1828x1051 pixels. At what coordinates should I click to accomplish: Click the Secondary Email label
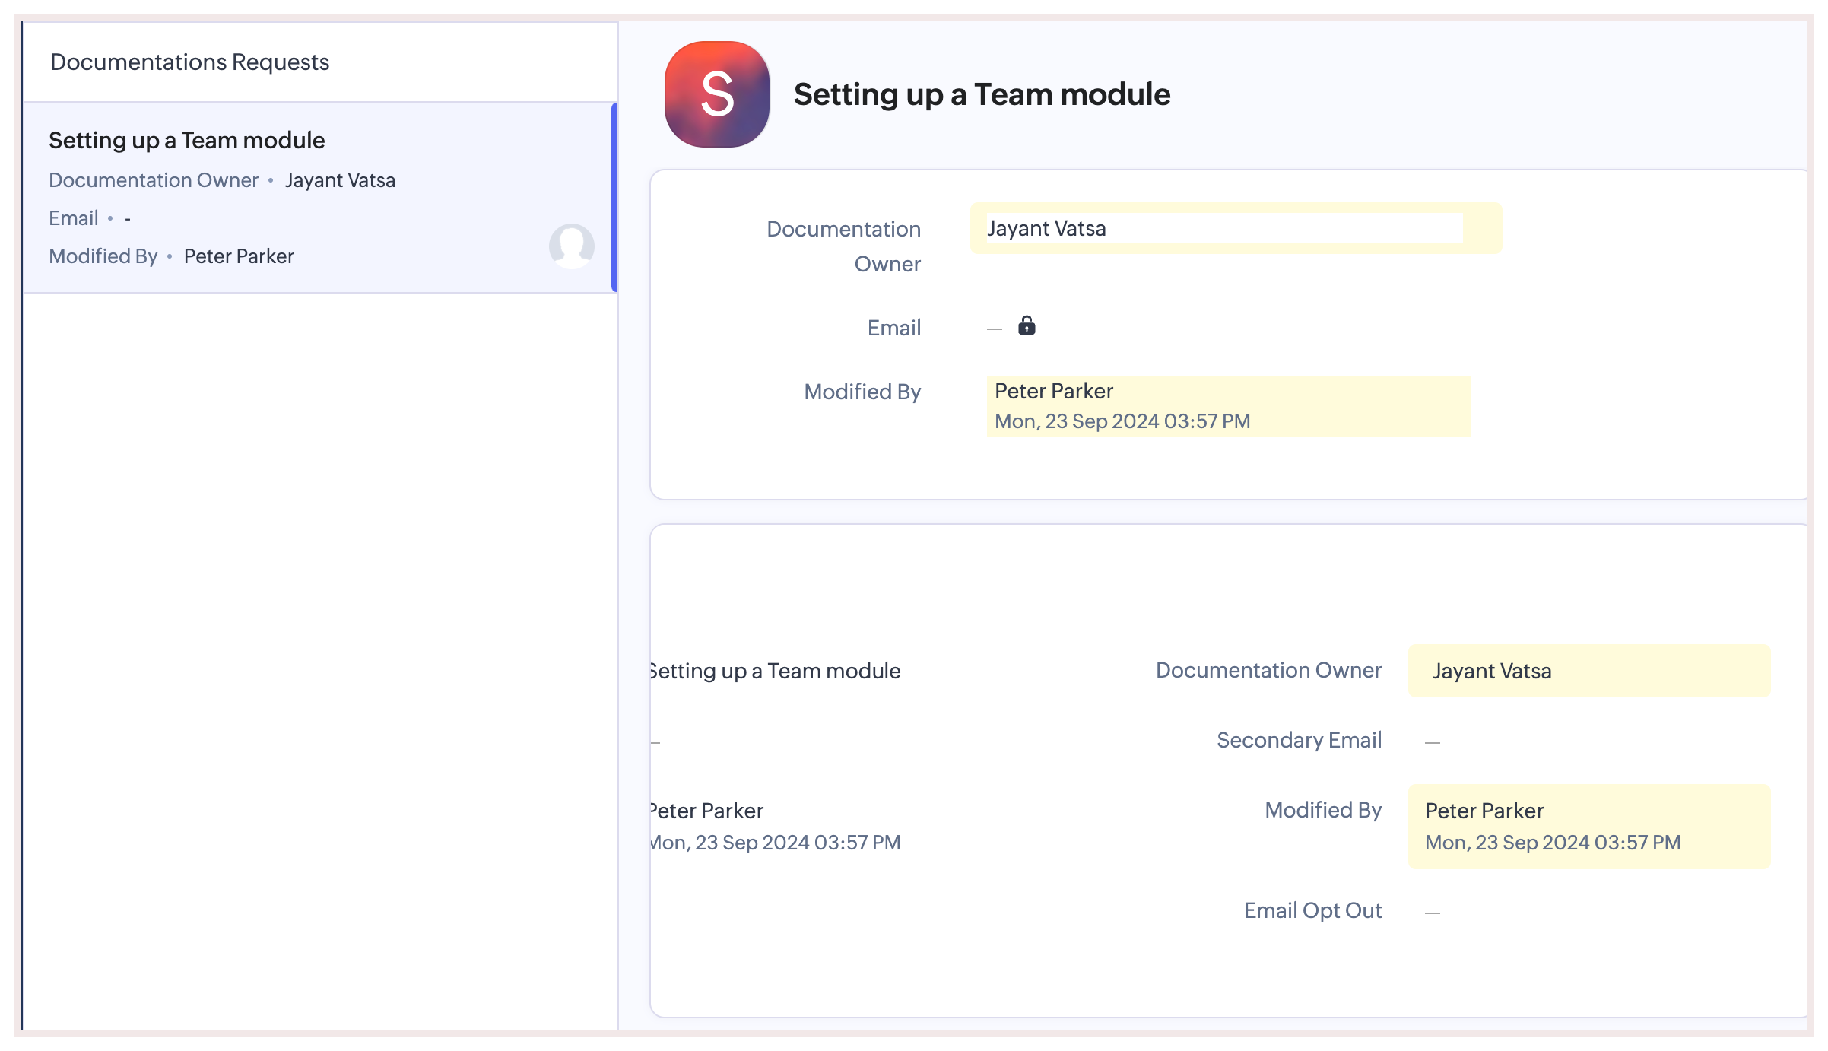click(1299, 741)
